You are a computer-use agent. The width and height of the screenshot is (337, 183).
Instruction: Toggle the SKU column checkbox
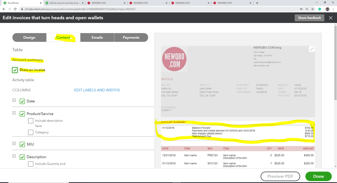pyautogui.click(x=22, y=144)
